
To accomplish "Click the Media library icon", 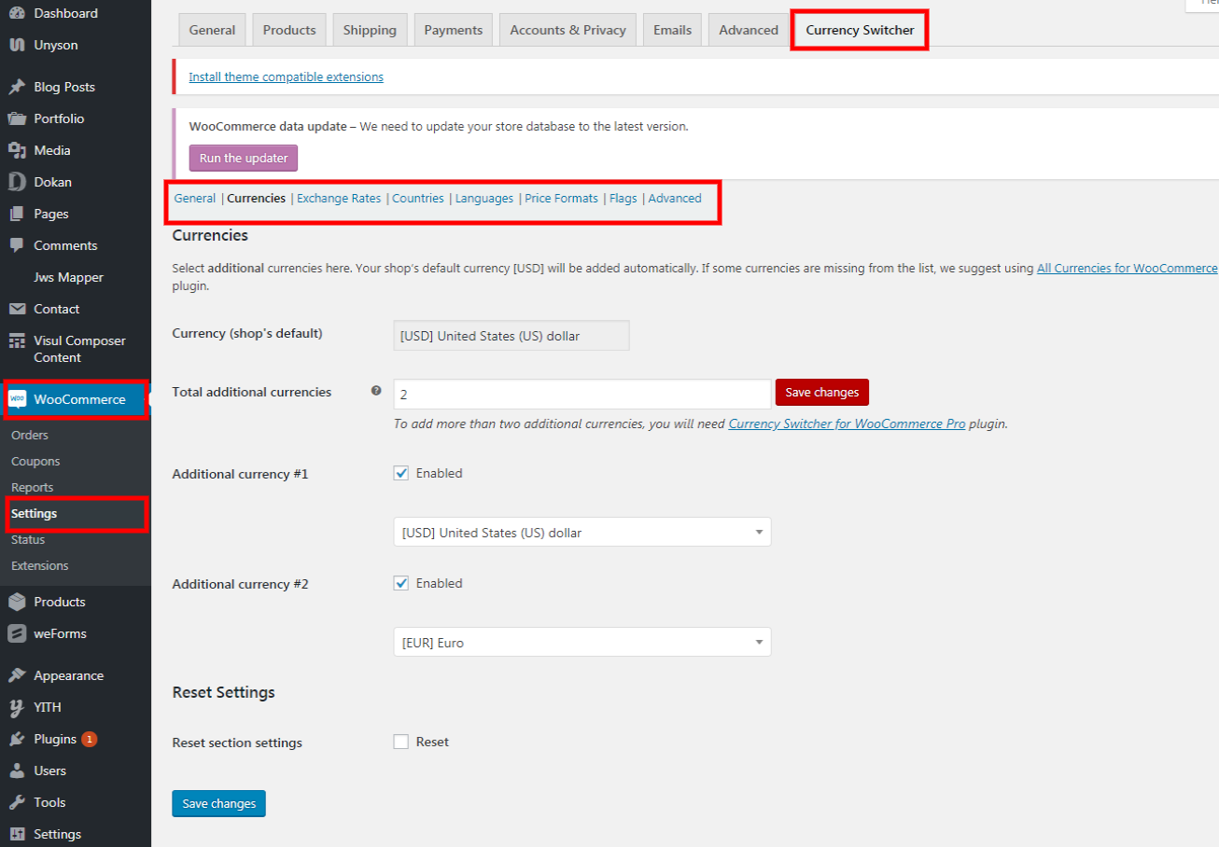I will click(x=17, y=150).
